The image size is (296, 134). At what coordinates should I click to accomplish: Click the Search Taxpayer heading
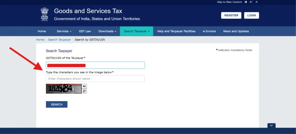[x=59, y=51]
